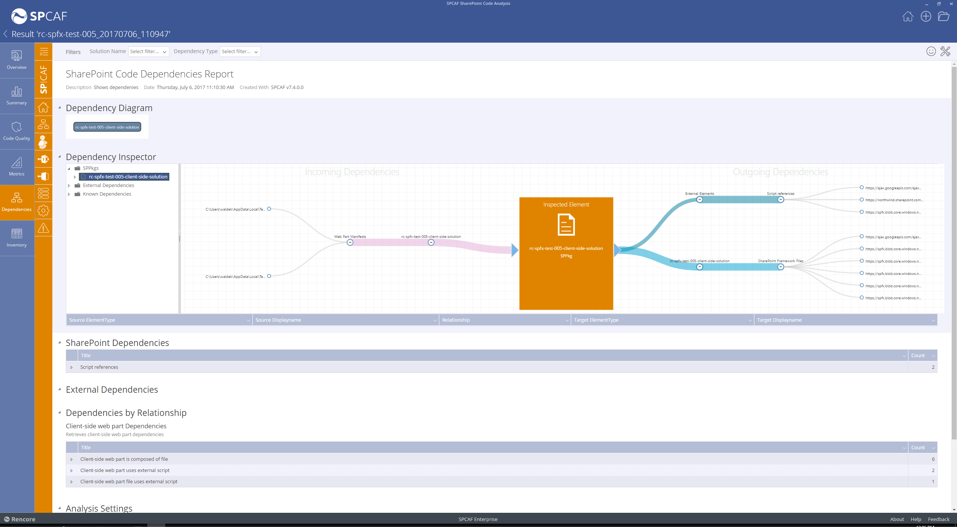The width and height of the screenshot is (957, 527).
Task: Click the orange sidebar home icon
Action: coord(43,107)
